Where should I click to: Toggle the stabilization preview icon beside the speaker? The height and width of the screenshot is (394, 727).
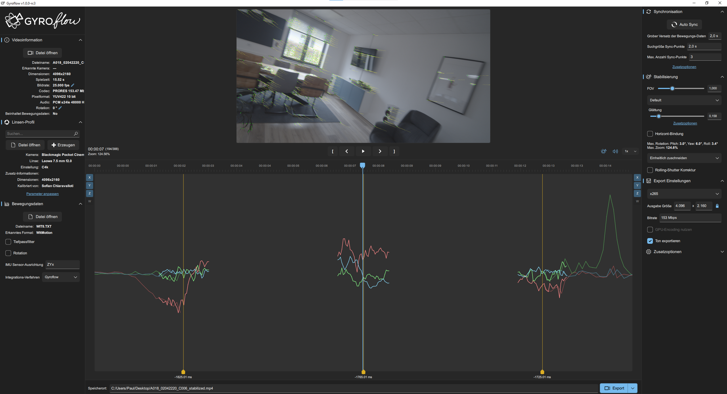pos(604,151)
